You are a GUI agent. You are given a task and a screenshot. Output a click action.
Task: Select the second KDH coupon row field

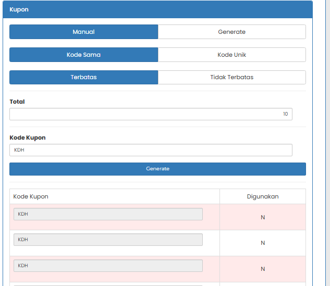(x=108, y=240)
